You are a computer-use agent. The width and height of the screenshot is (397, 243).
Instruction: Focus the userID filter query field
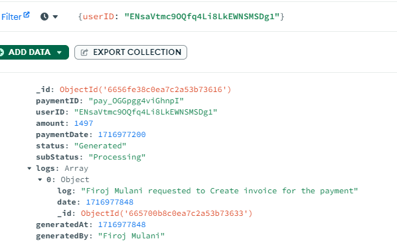181,17
